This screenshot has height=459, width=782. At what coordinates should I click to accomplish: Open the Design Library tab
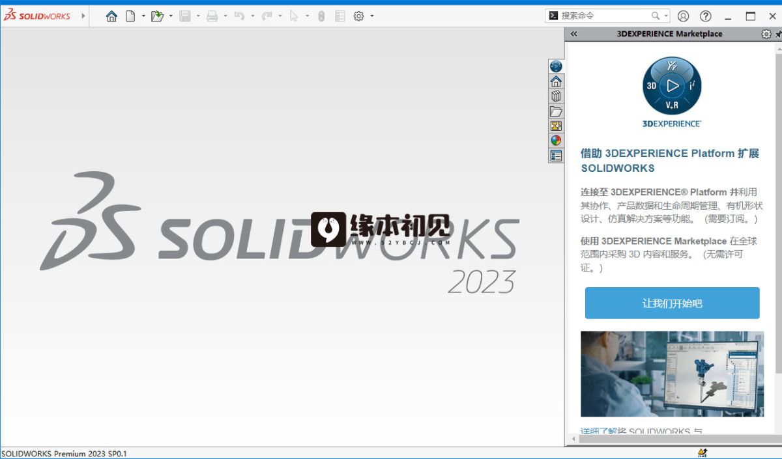pyautogui.click(x=556, y=96)
